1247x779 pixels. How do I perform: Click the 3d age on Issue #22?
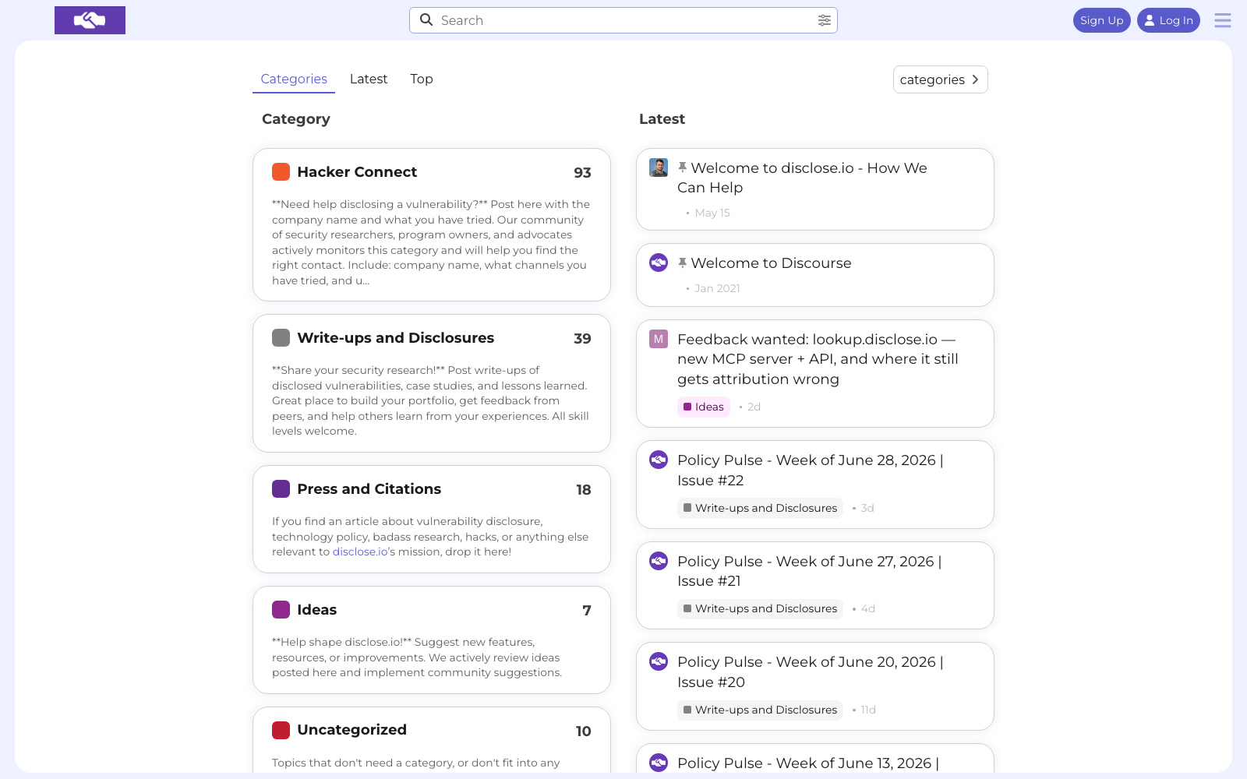coord(867,508)
